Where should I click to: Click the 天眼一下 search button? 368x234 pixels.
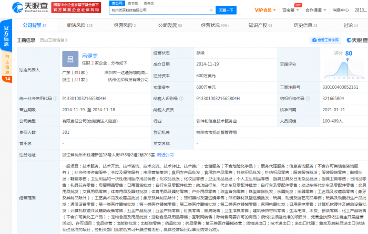pyautogui.click(x=227, y=9)
